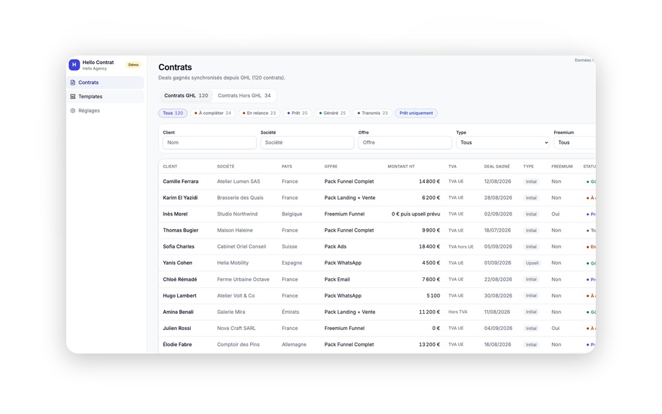662x414 pixels.
Task: Open Réglages via its gear icon
Action: click(x=72, y=111)
